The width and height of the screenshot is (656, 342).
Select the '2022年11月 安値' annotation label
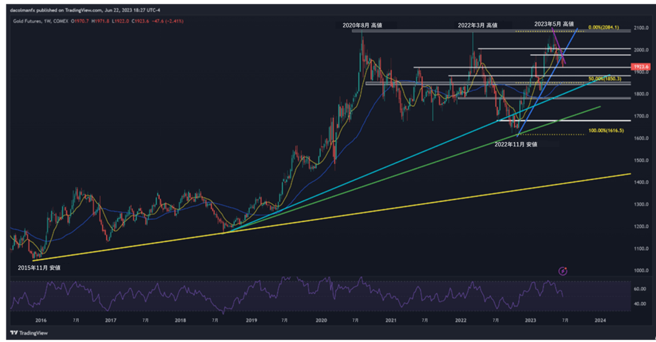tap(516, 145)
